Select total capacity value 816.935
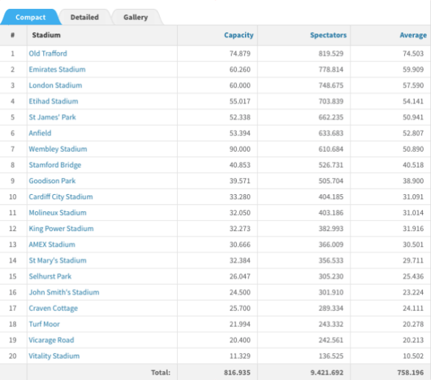This screenshot has height=380, width=431. click(x=237, y=372)
